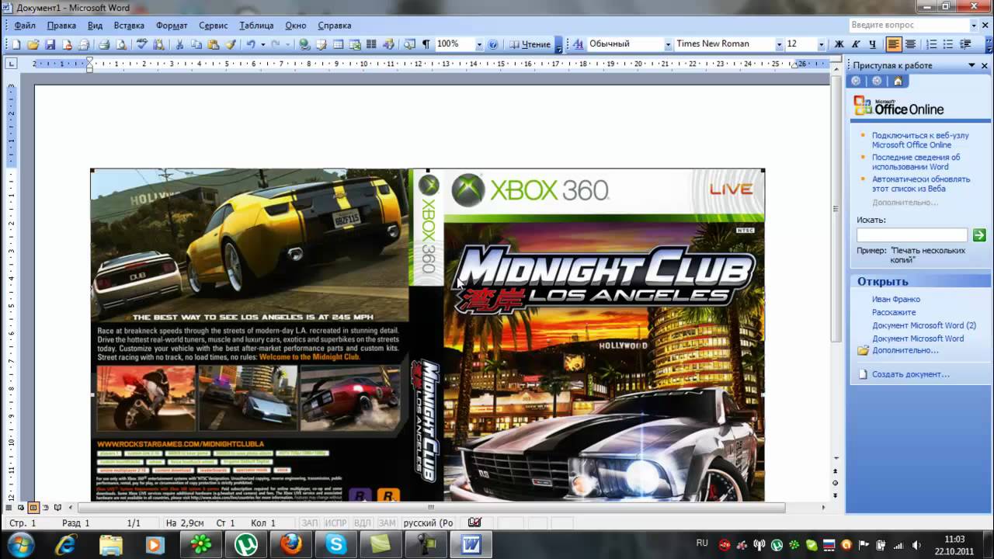Click the Создать документ link

point(910,374)
